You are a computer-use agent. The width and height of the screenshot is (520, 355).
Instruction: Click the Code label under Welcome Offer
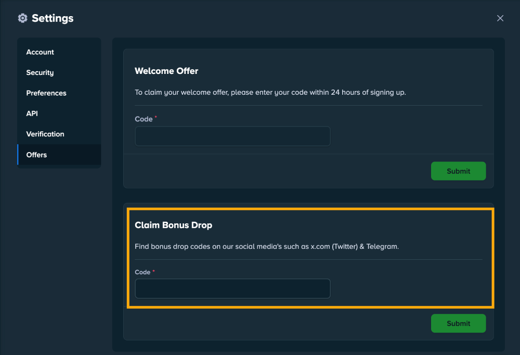point(144,119)
